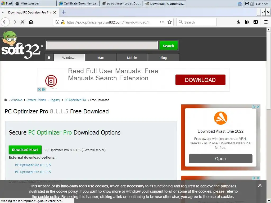Open the Firefox hamburger menu

[x=266, y=22]
